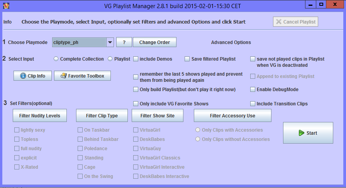
Task: Click the Change Order button
Action: pos(154,42)
